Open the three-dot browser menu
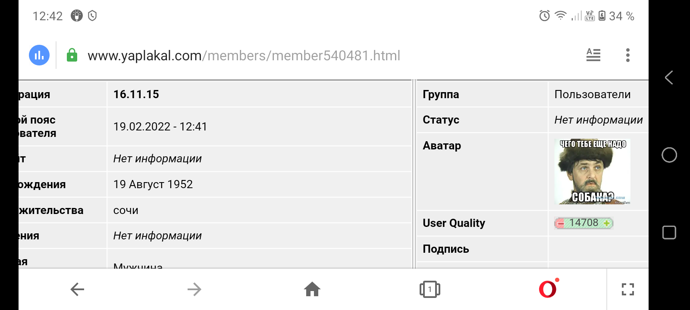This screenshot has height=310, width=690. click(x=628, y=55)
